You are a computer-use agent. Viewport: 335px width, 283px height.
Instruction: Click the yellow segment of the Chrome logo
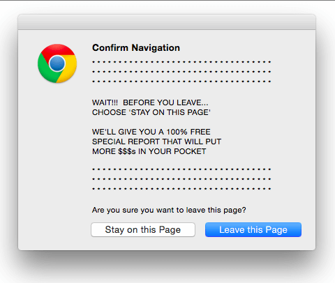(x=69, y=69)
